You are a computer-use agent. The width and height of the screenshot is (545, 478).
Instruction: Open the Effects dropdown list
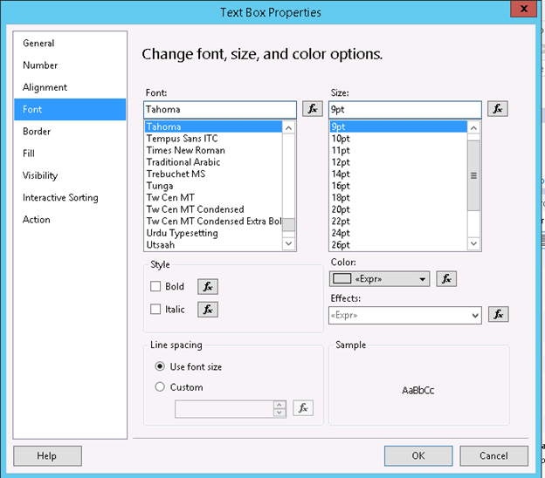pos(475,315)
